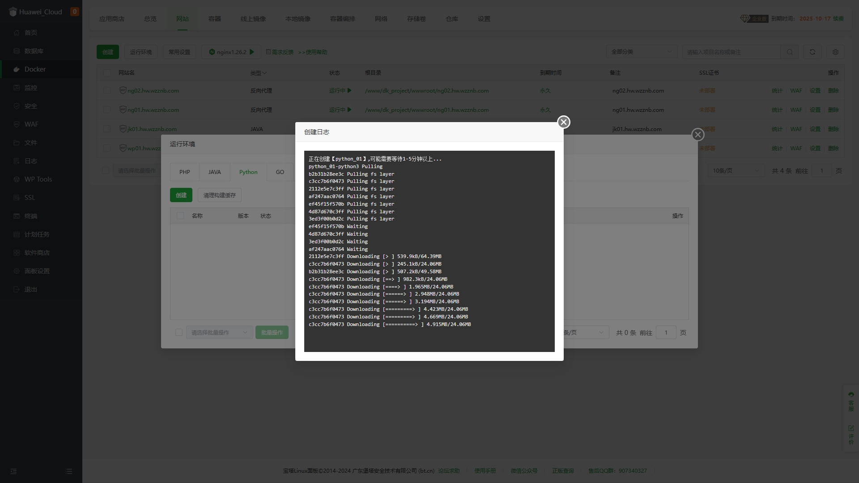Image resolution: width=859 pixels, height=483 pixels.
Task: Open the 评价 floating widget
Action: click(x=851, y=435)
